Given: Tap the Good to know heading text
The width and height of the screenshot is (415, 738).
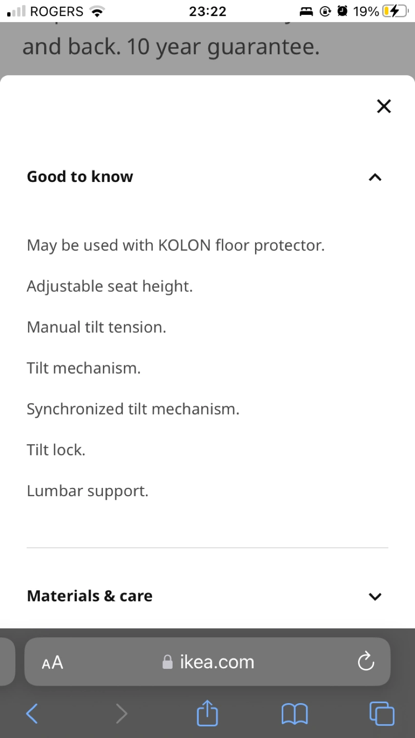Looking at the screenshot, I should coord(80,177).
